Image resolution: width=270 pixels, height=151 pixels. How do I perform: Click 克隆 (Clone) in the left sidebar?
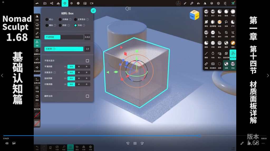37,26
